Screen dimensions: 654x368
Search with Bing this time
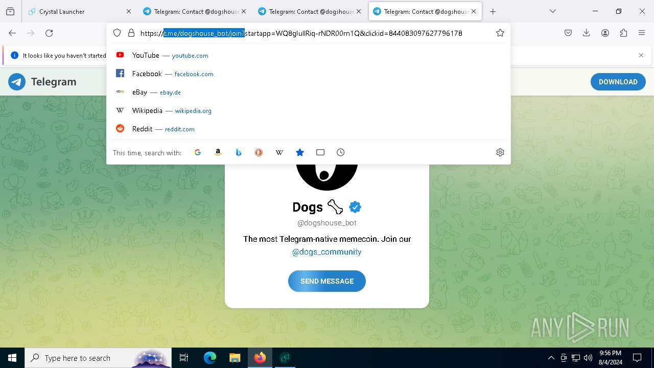click(x=239, y=152)
